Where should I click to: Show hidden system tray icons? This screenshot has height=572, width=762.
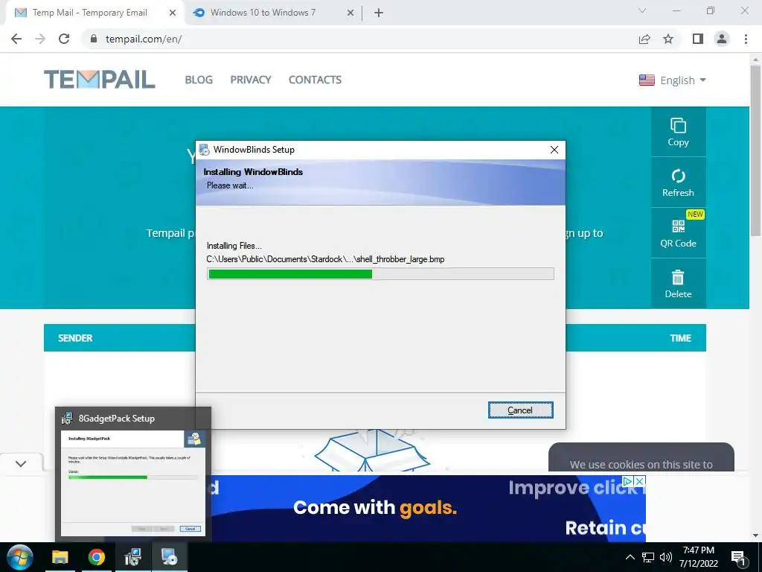pyautogui.click(x=630, y=557)
